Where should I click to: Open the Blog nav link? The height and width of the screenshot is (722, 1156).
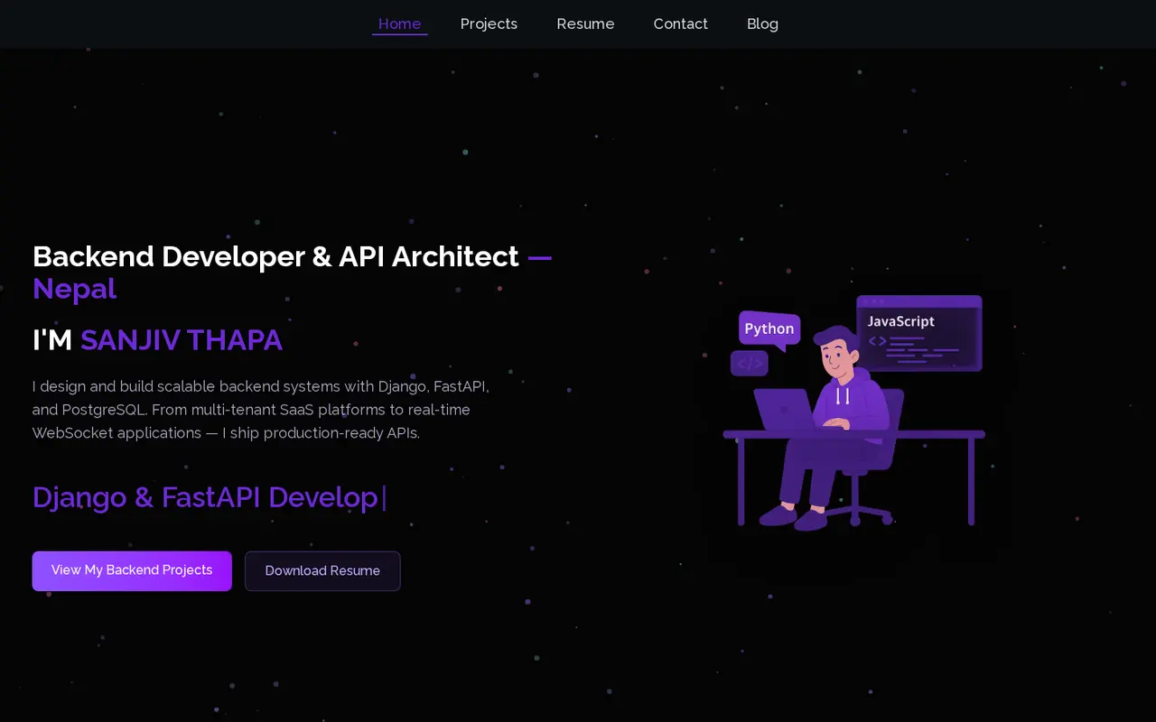(762, 23)
